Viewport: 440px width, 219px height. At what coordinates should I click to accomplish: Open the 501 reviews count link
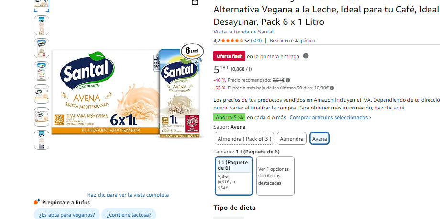[x=256, y=40]
